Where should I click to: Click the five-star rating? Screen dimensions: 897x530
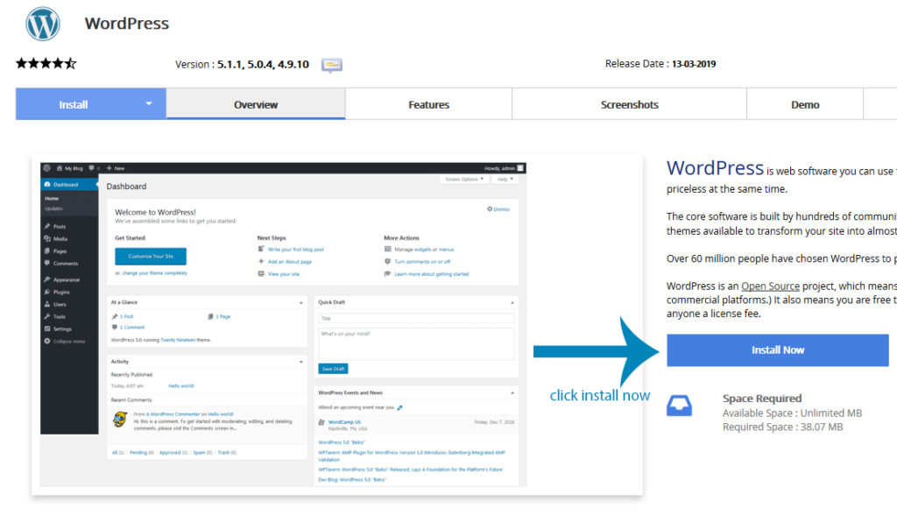pyautogui.click(x=46, y=64)
